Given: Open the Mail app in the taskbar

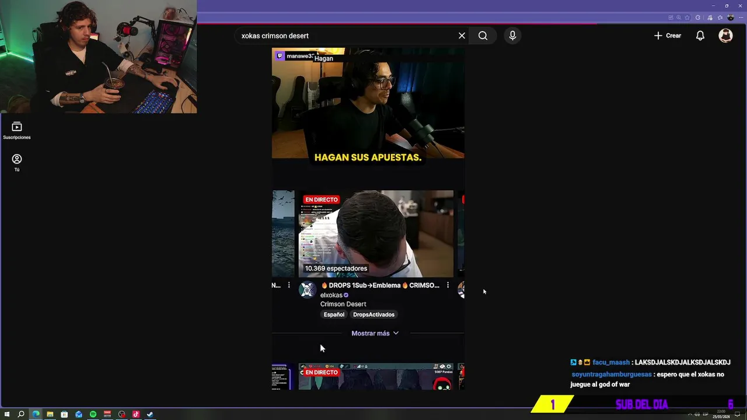Looking at the screenshot, I should 78,414.
